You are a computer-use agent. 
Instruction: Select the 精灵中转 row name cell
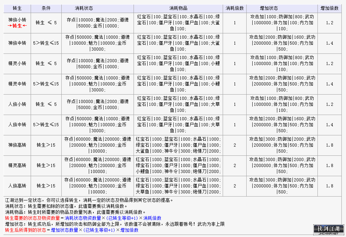pyautogui.click(x=17, y=84)
